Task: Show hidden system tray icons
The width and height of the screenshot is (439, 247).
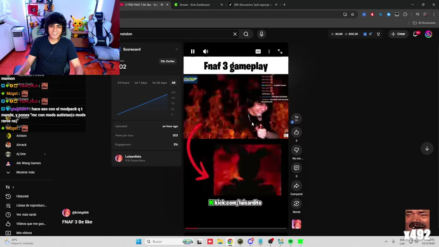Action: click(x=386, y=242)
